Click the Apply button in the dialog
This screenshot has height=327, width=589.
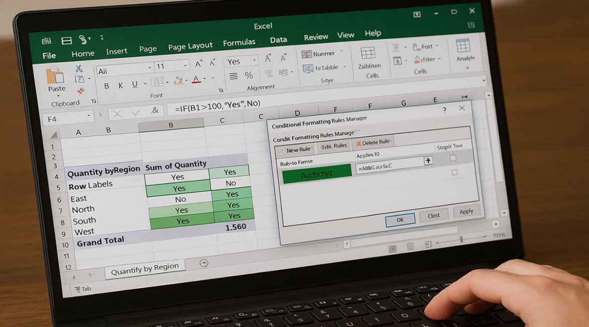(x=466, y=212)
